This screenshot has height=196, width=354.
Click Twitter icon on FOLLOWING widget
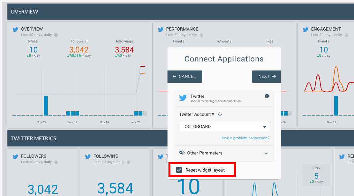[88, 156]
